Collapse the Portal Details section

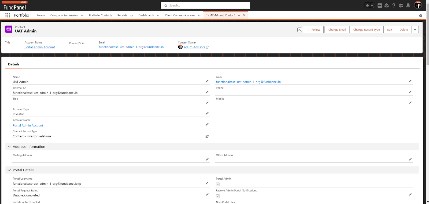pyautogui.click(x=9, y=170)
